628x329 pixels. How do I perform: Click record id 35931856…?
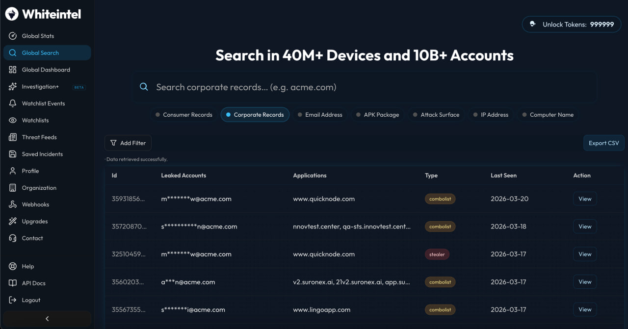coord(129,199)
